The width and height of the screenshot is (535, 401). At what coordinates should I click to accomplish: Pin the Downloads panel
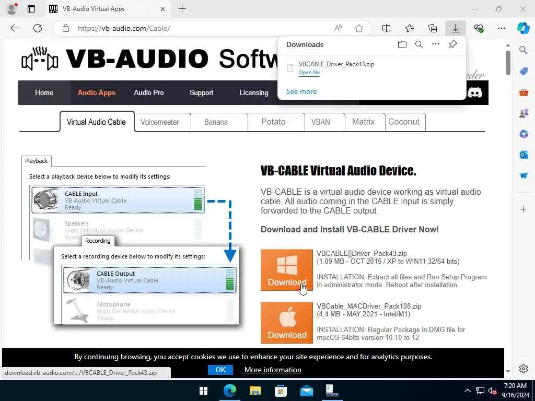pyautogui.click(x=453, y=44)
